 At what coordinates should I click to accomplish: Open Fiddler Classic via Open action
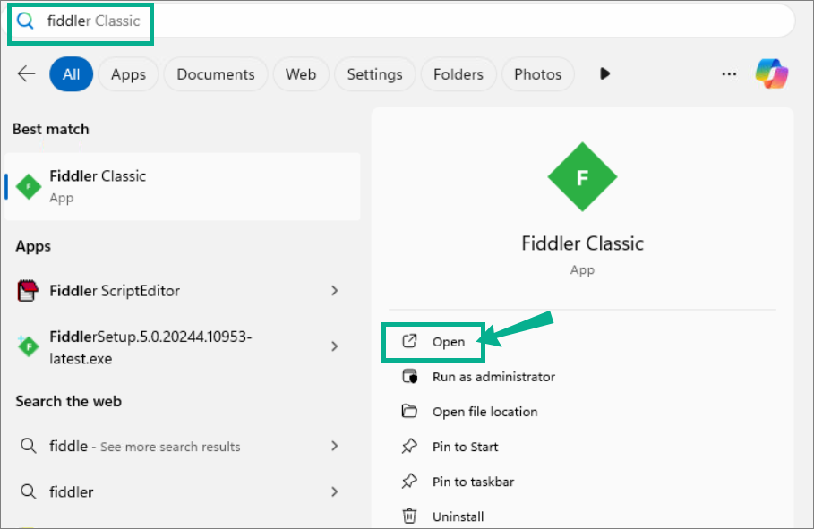pos(448,342)
